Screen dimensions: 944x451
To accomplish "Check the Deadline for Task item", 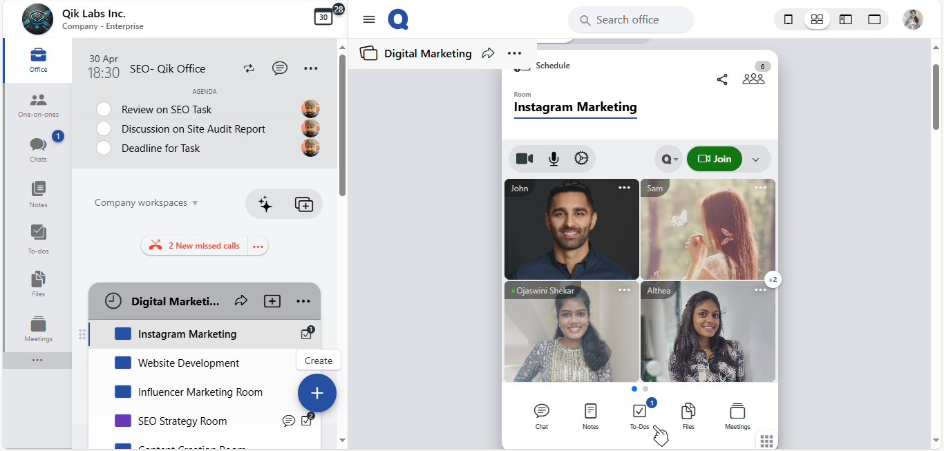I will coord(104,148).
